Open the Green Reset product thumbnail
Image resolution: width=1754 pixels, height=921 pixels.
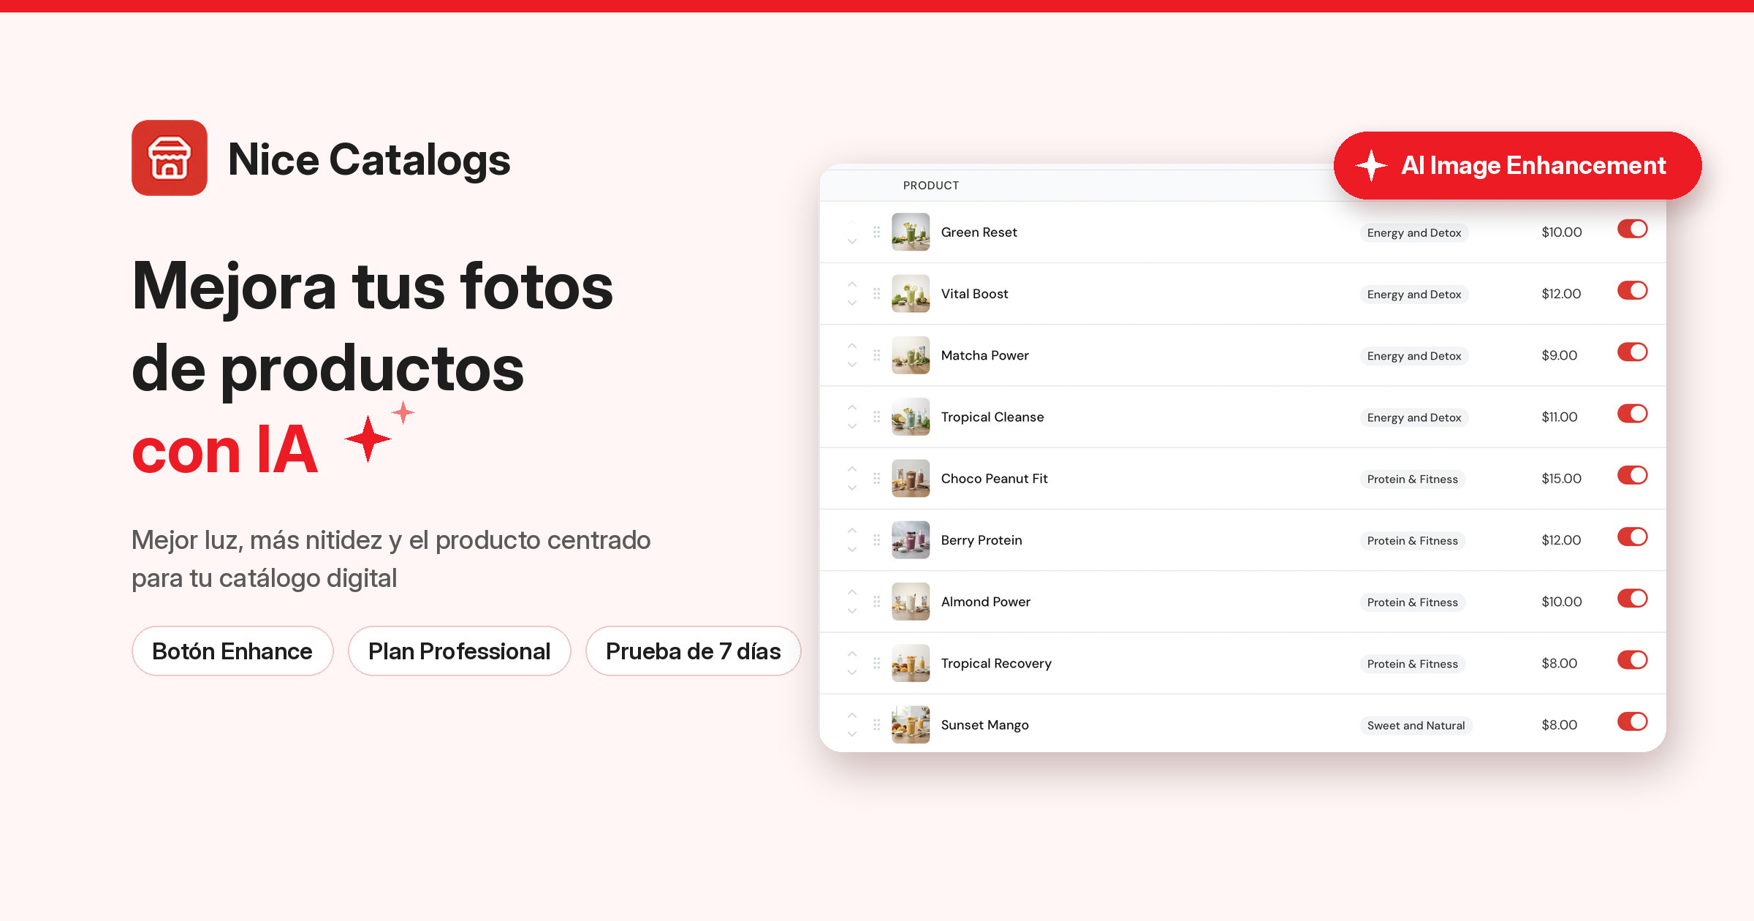click(911, 232)
